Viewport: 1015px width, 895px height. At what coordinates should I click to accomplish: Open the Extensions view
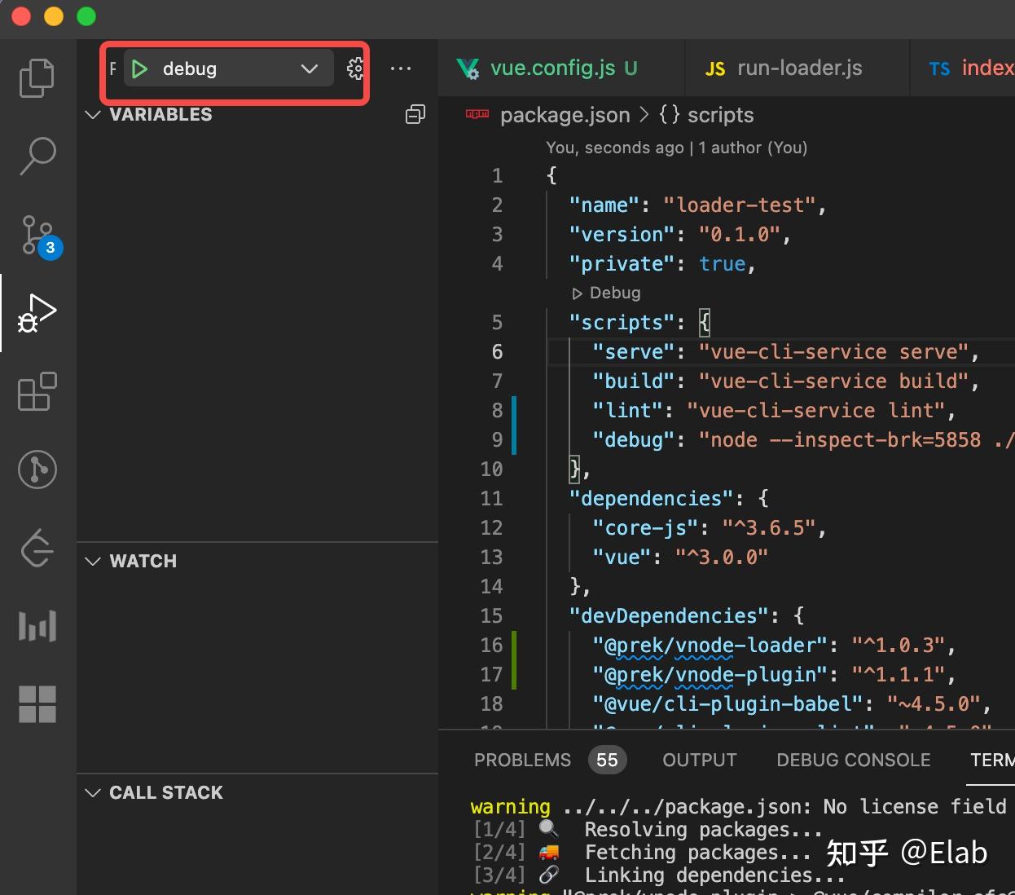[x=37, y=392]
